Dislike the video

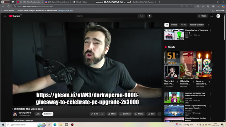pyautogui.click(x=102, y=114)
